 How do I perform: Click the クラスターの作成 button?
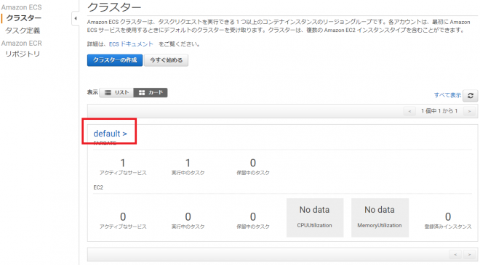(x=115, y=60)
